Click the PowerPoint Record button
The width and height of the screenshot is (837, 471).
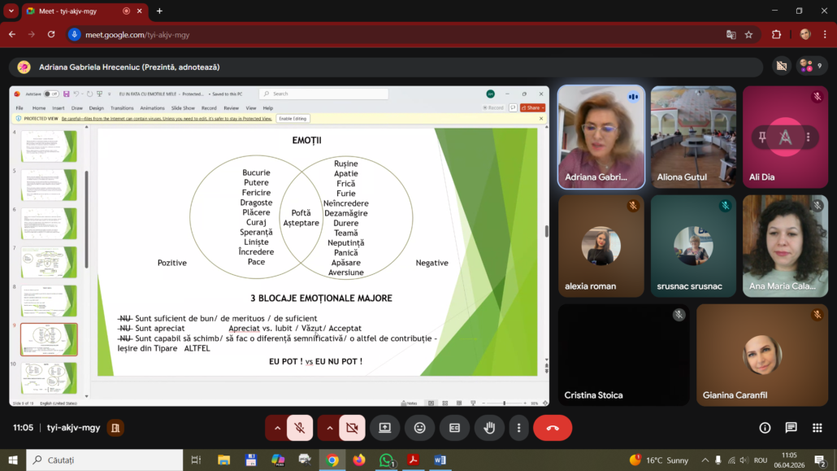pyautogui.click(x=493, y=108)
